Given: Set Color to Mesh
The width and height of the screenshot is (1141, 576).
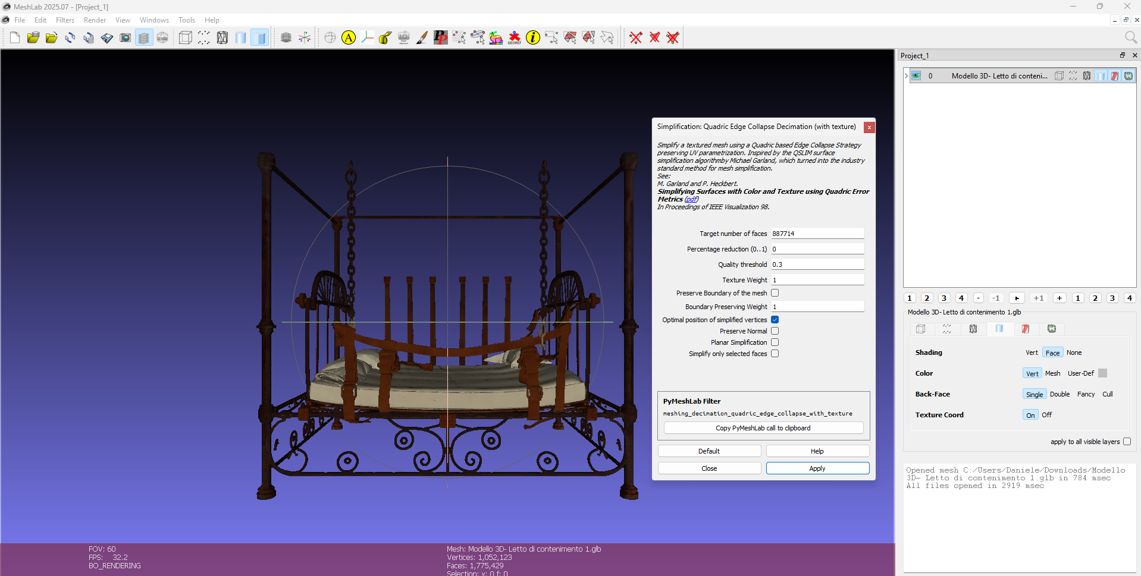Looking at the screenshot, I should pyautogui.click(x=1053, y=373).
